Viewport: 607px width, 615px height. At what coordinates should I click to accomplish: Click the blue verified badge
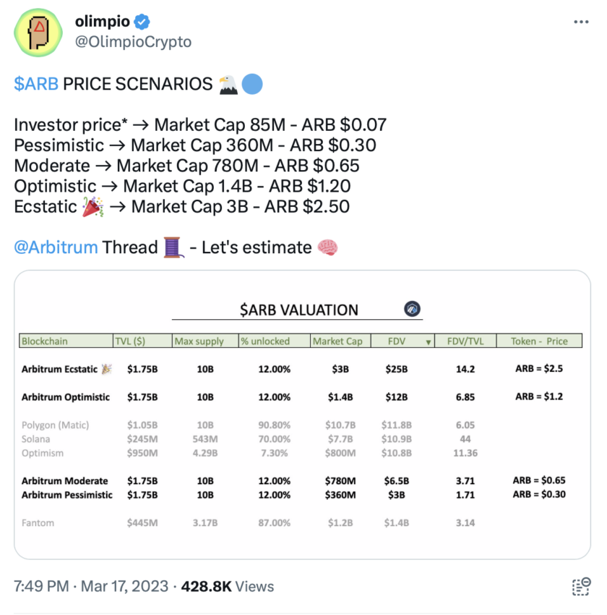(142, 22)
